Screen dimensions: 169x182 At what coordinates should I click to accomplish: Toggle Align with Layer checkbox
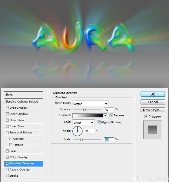(99, 122)
